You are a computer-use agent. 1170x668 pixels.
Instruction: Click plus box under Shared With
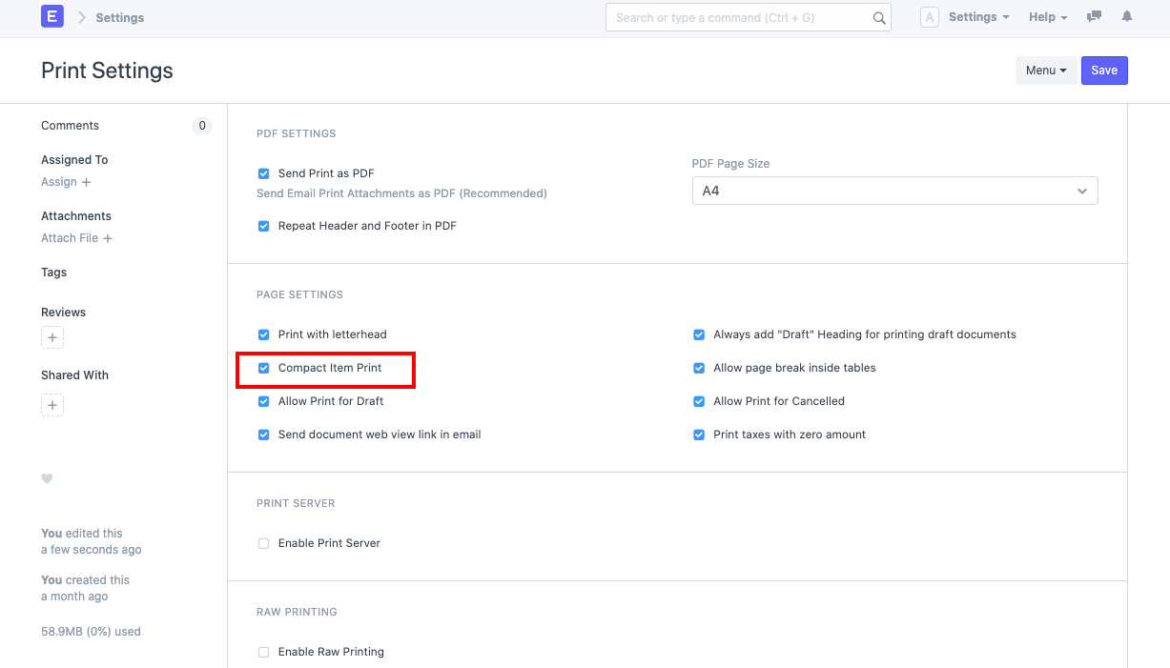52,405
